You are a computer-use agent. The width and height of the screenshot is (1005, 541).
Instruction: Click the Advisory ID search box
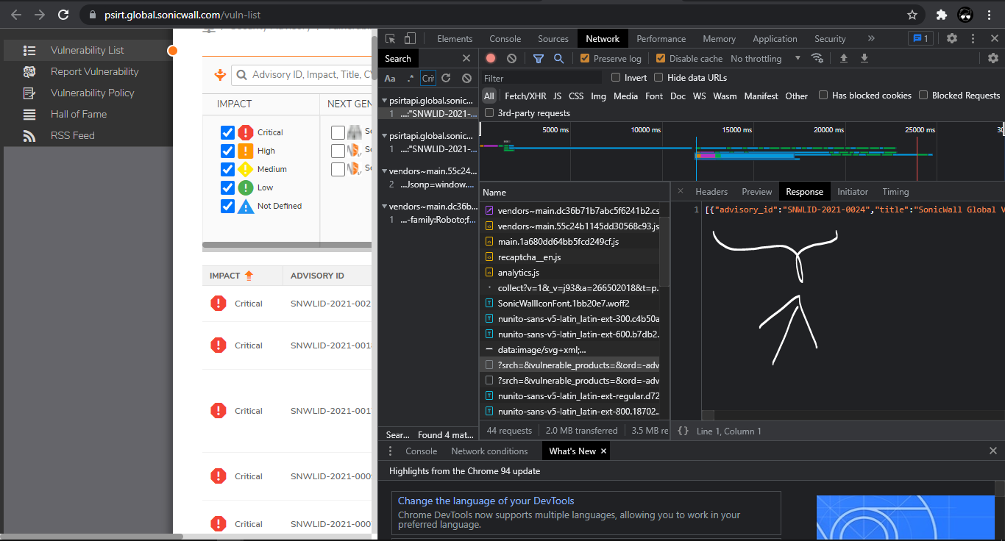point(301,74)
